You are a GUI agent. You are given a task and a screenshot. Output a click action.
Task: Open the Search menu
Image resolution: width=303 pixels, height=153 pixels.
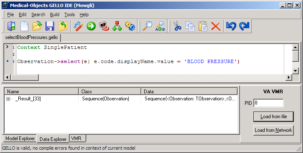click(38, 15)
